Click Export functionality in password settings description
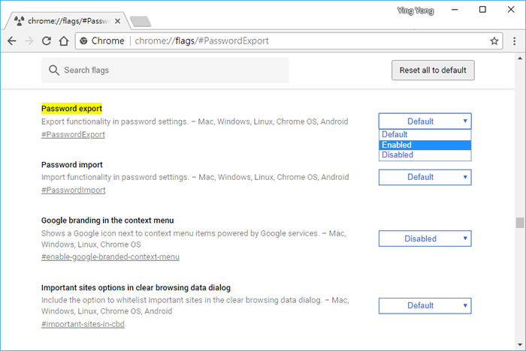Viewport: 526px width, 351px height. pos(195,121)
